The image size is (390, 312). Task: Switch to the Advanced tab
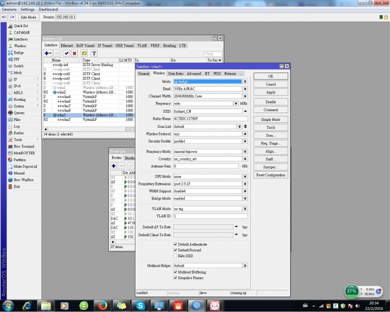[194, 74]
